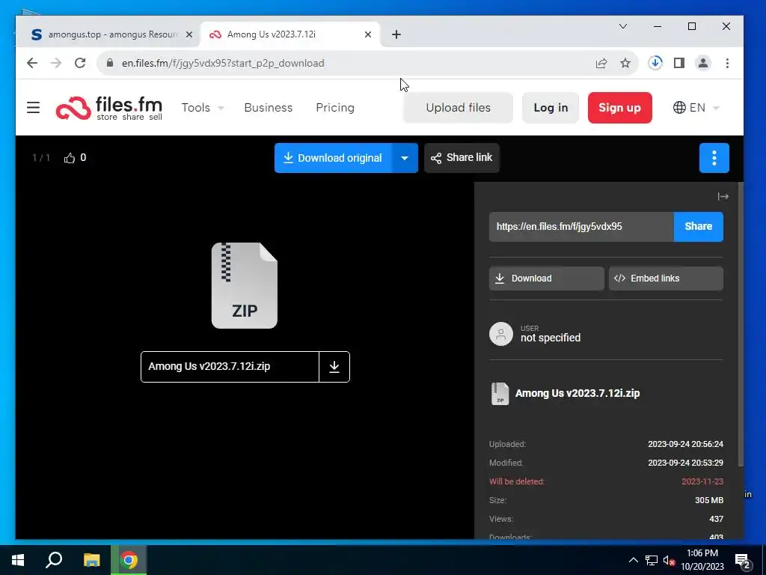Image resolution: width=766 pixels, height=575 pixels.
Task: Click the muted volume tray icon
Action: 669,560
